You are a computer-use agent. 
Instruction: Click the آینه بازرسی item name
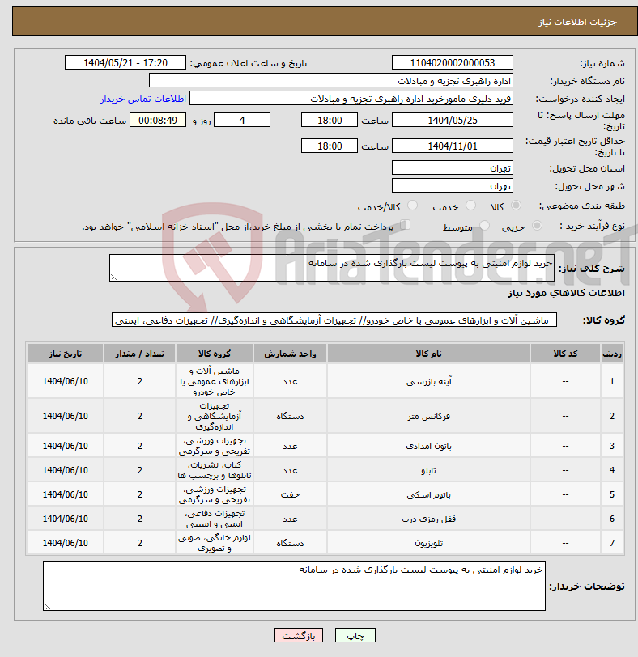click(x=428, y=382)
